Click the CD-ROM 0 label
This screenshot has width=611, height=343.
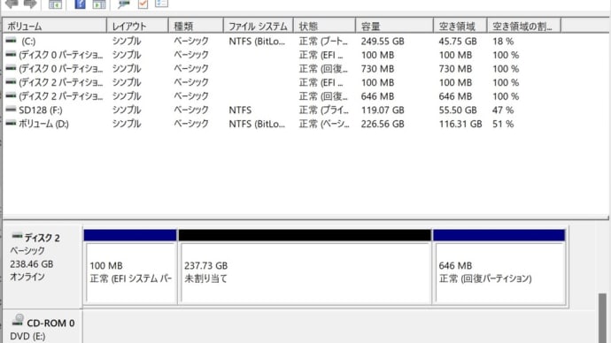tap(50, 324)
